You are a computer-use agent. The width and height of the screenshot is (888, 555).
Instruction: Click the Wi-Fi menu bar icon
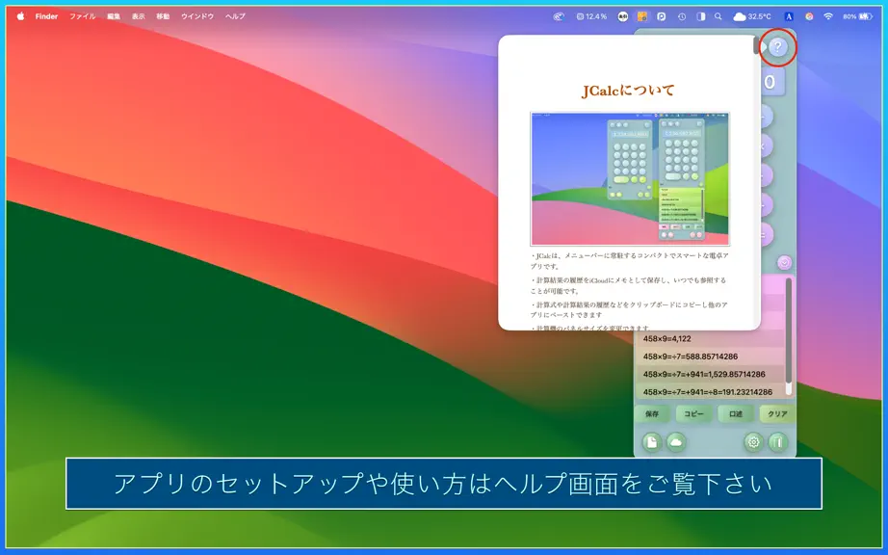click(x=828, y=16)
